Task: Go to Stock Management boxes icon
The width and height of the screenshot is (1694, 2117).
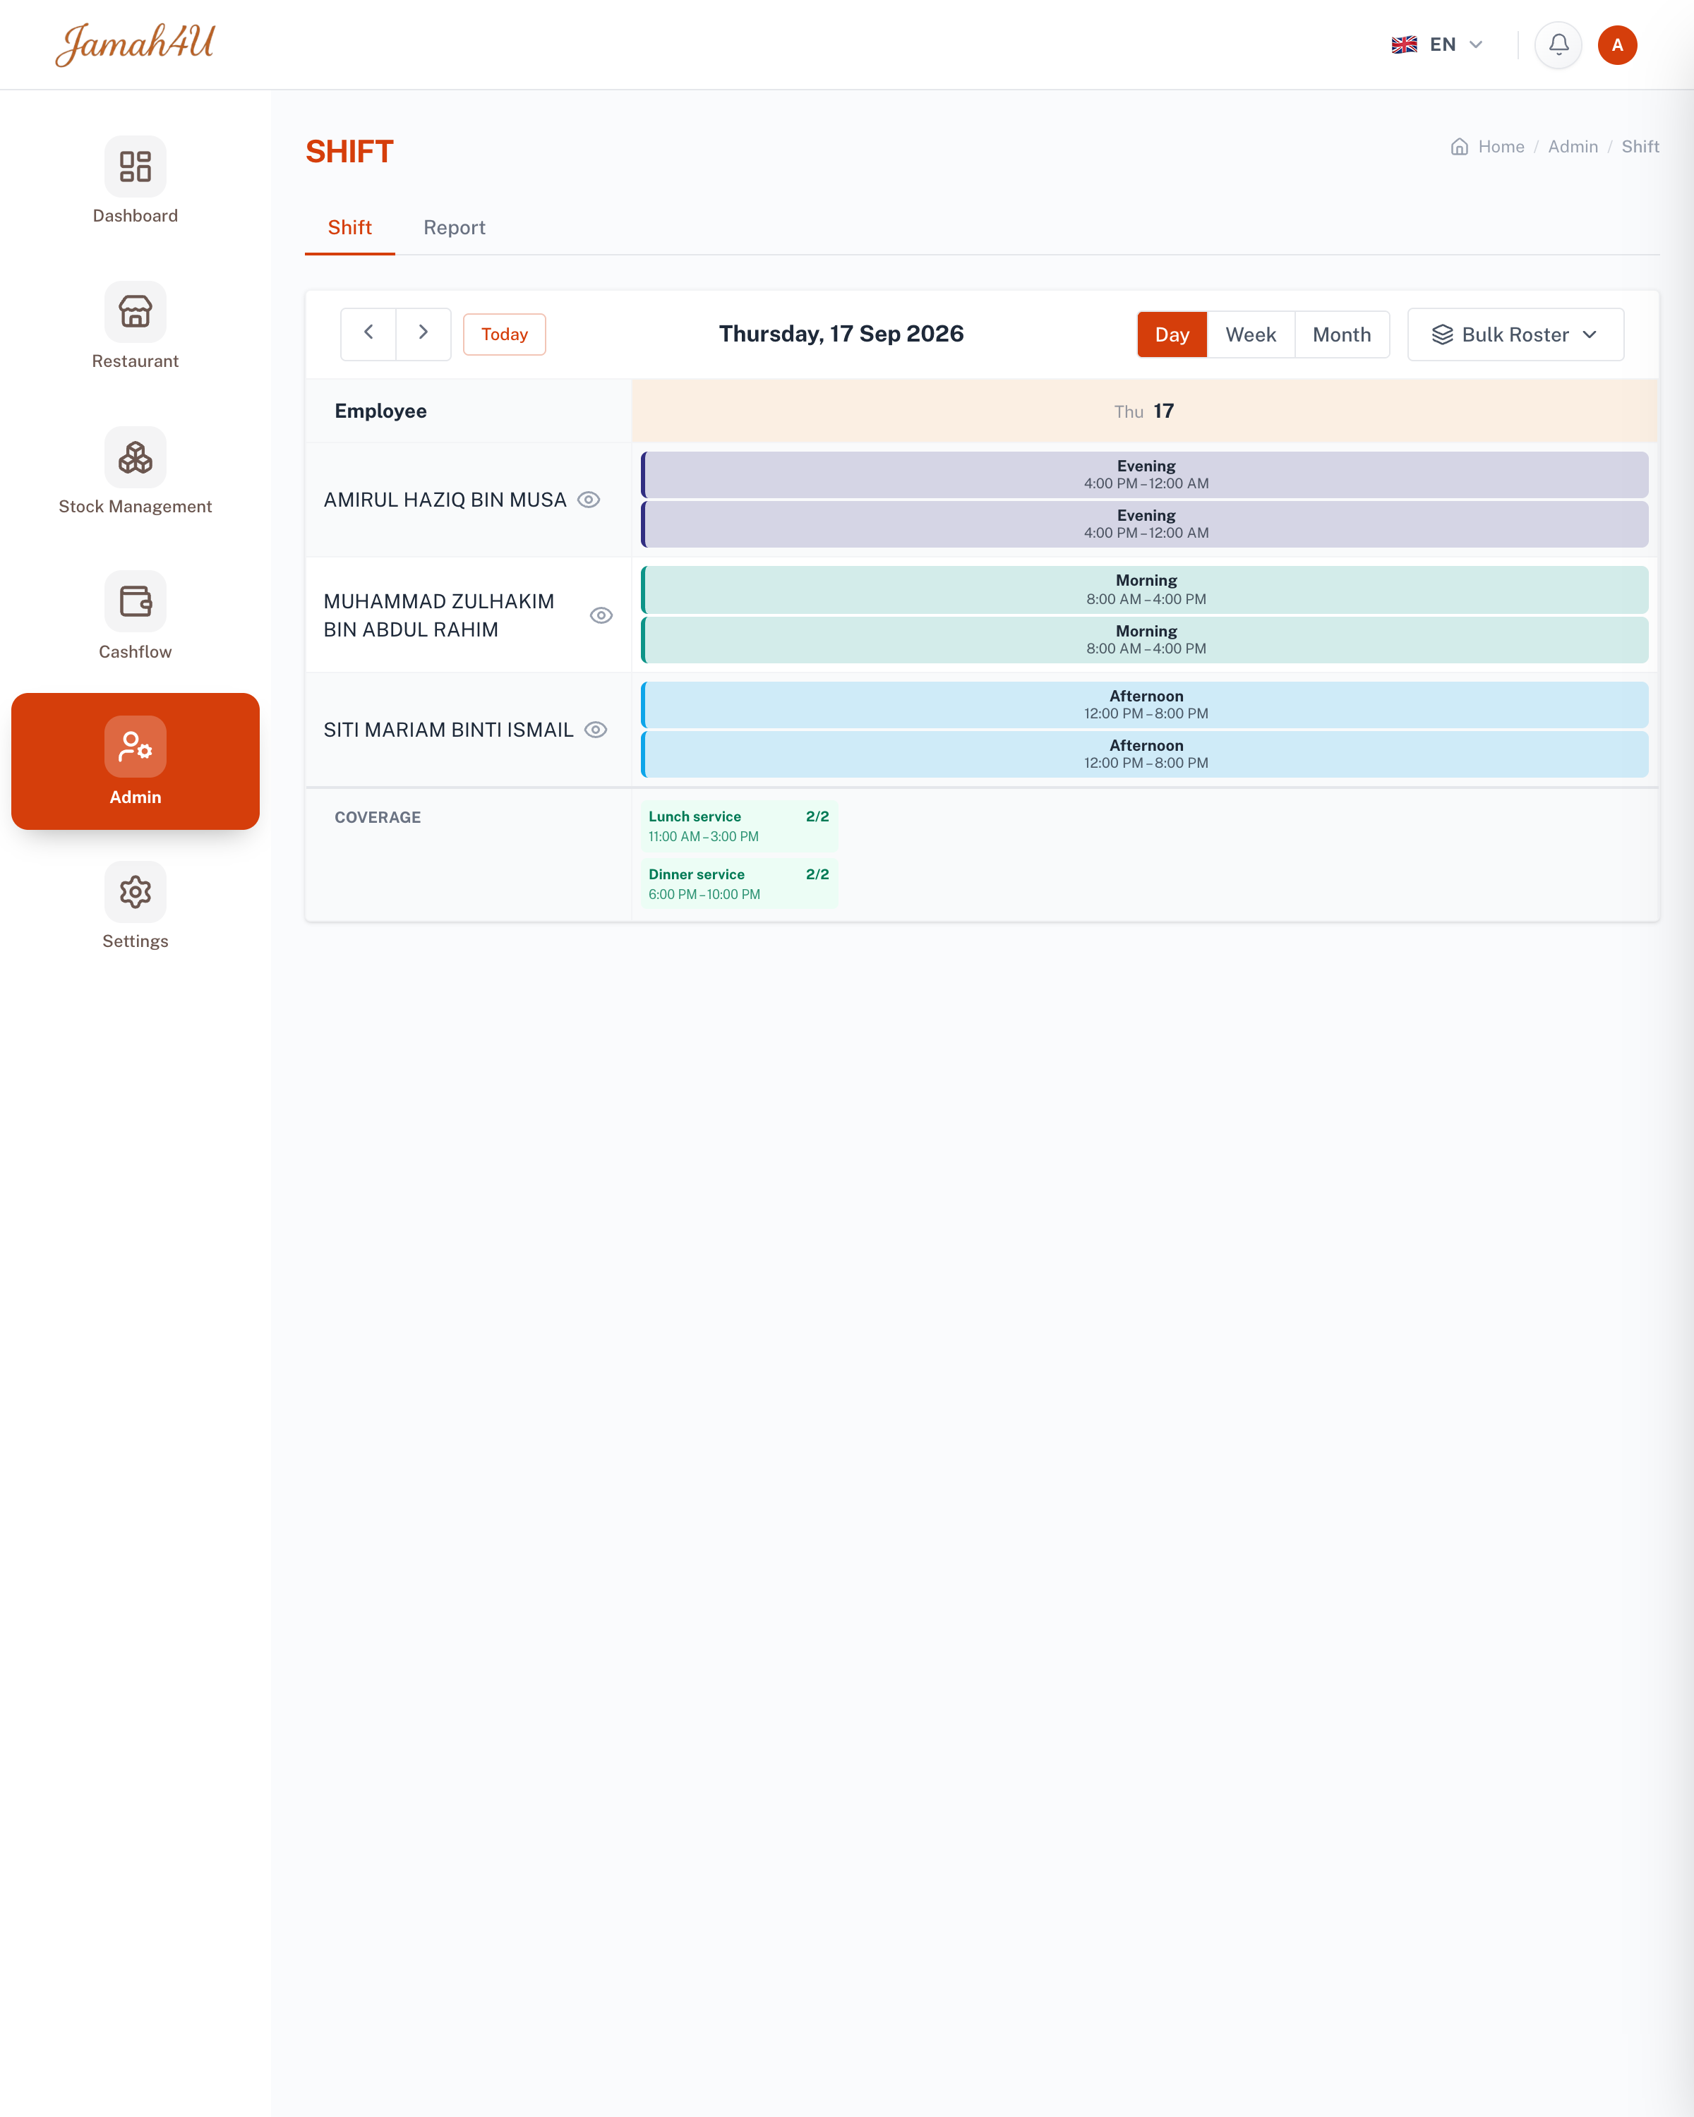Action: pos(136,457)
